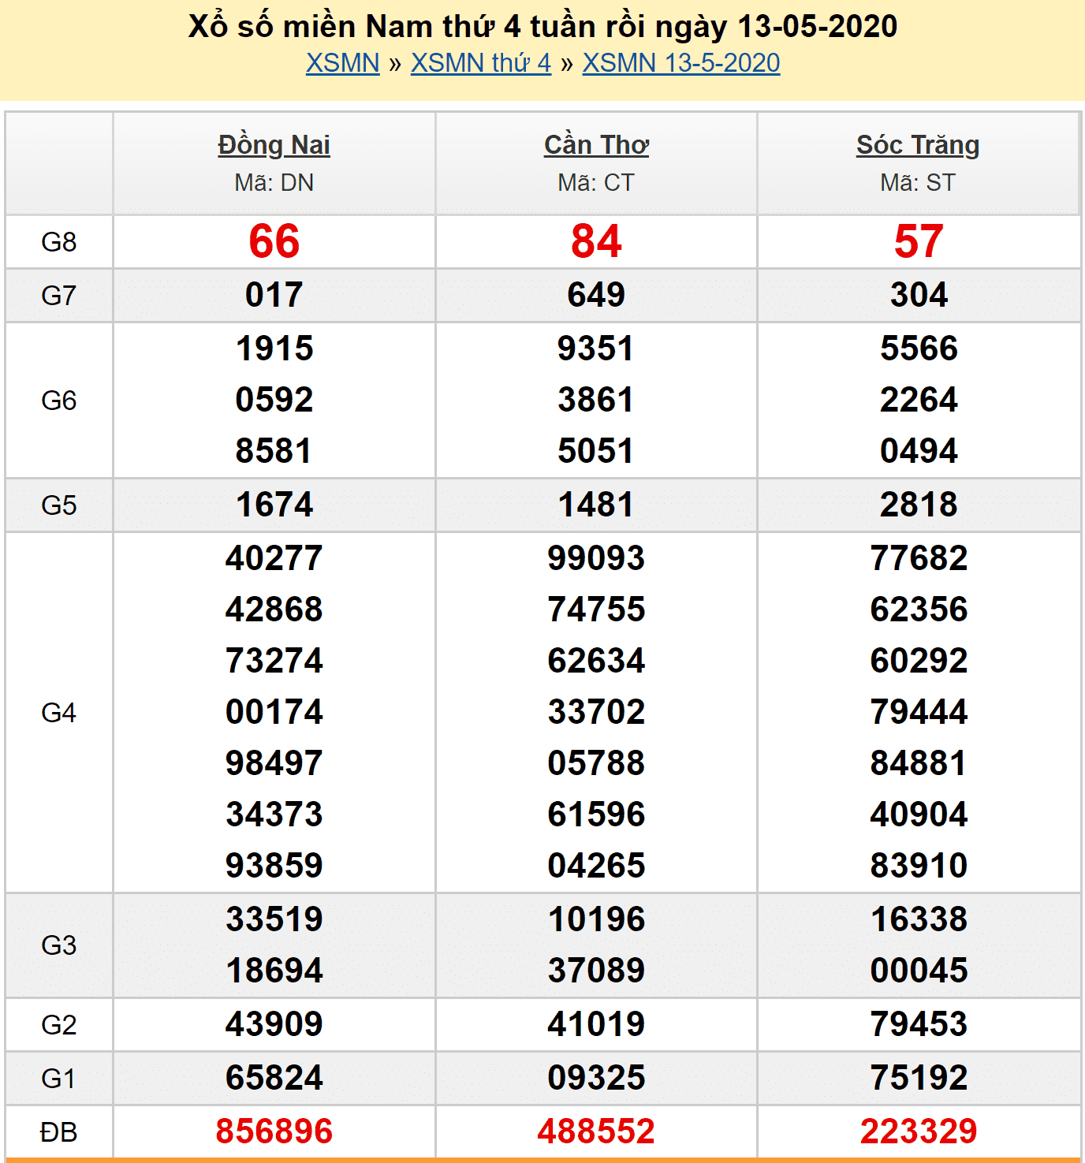
Task: Click the G4 result 83910
Action: (919, 866)
